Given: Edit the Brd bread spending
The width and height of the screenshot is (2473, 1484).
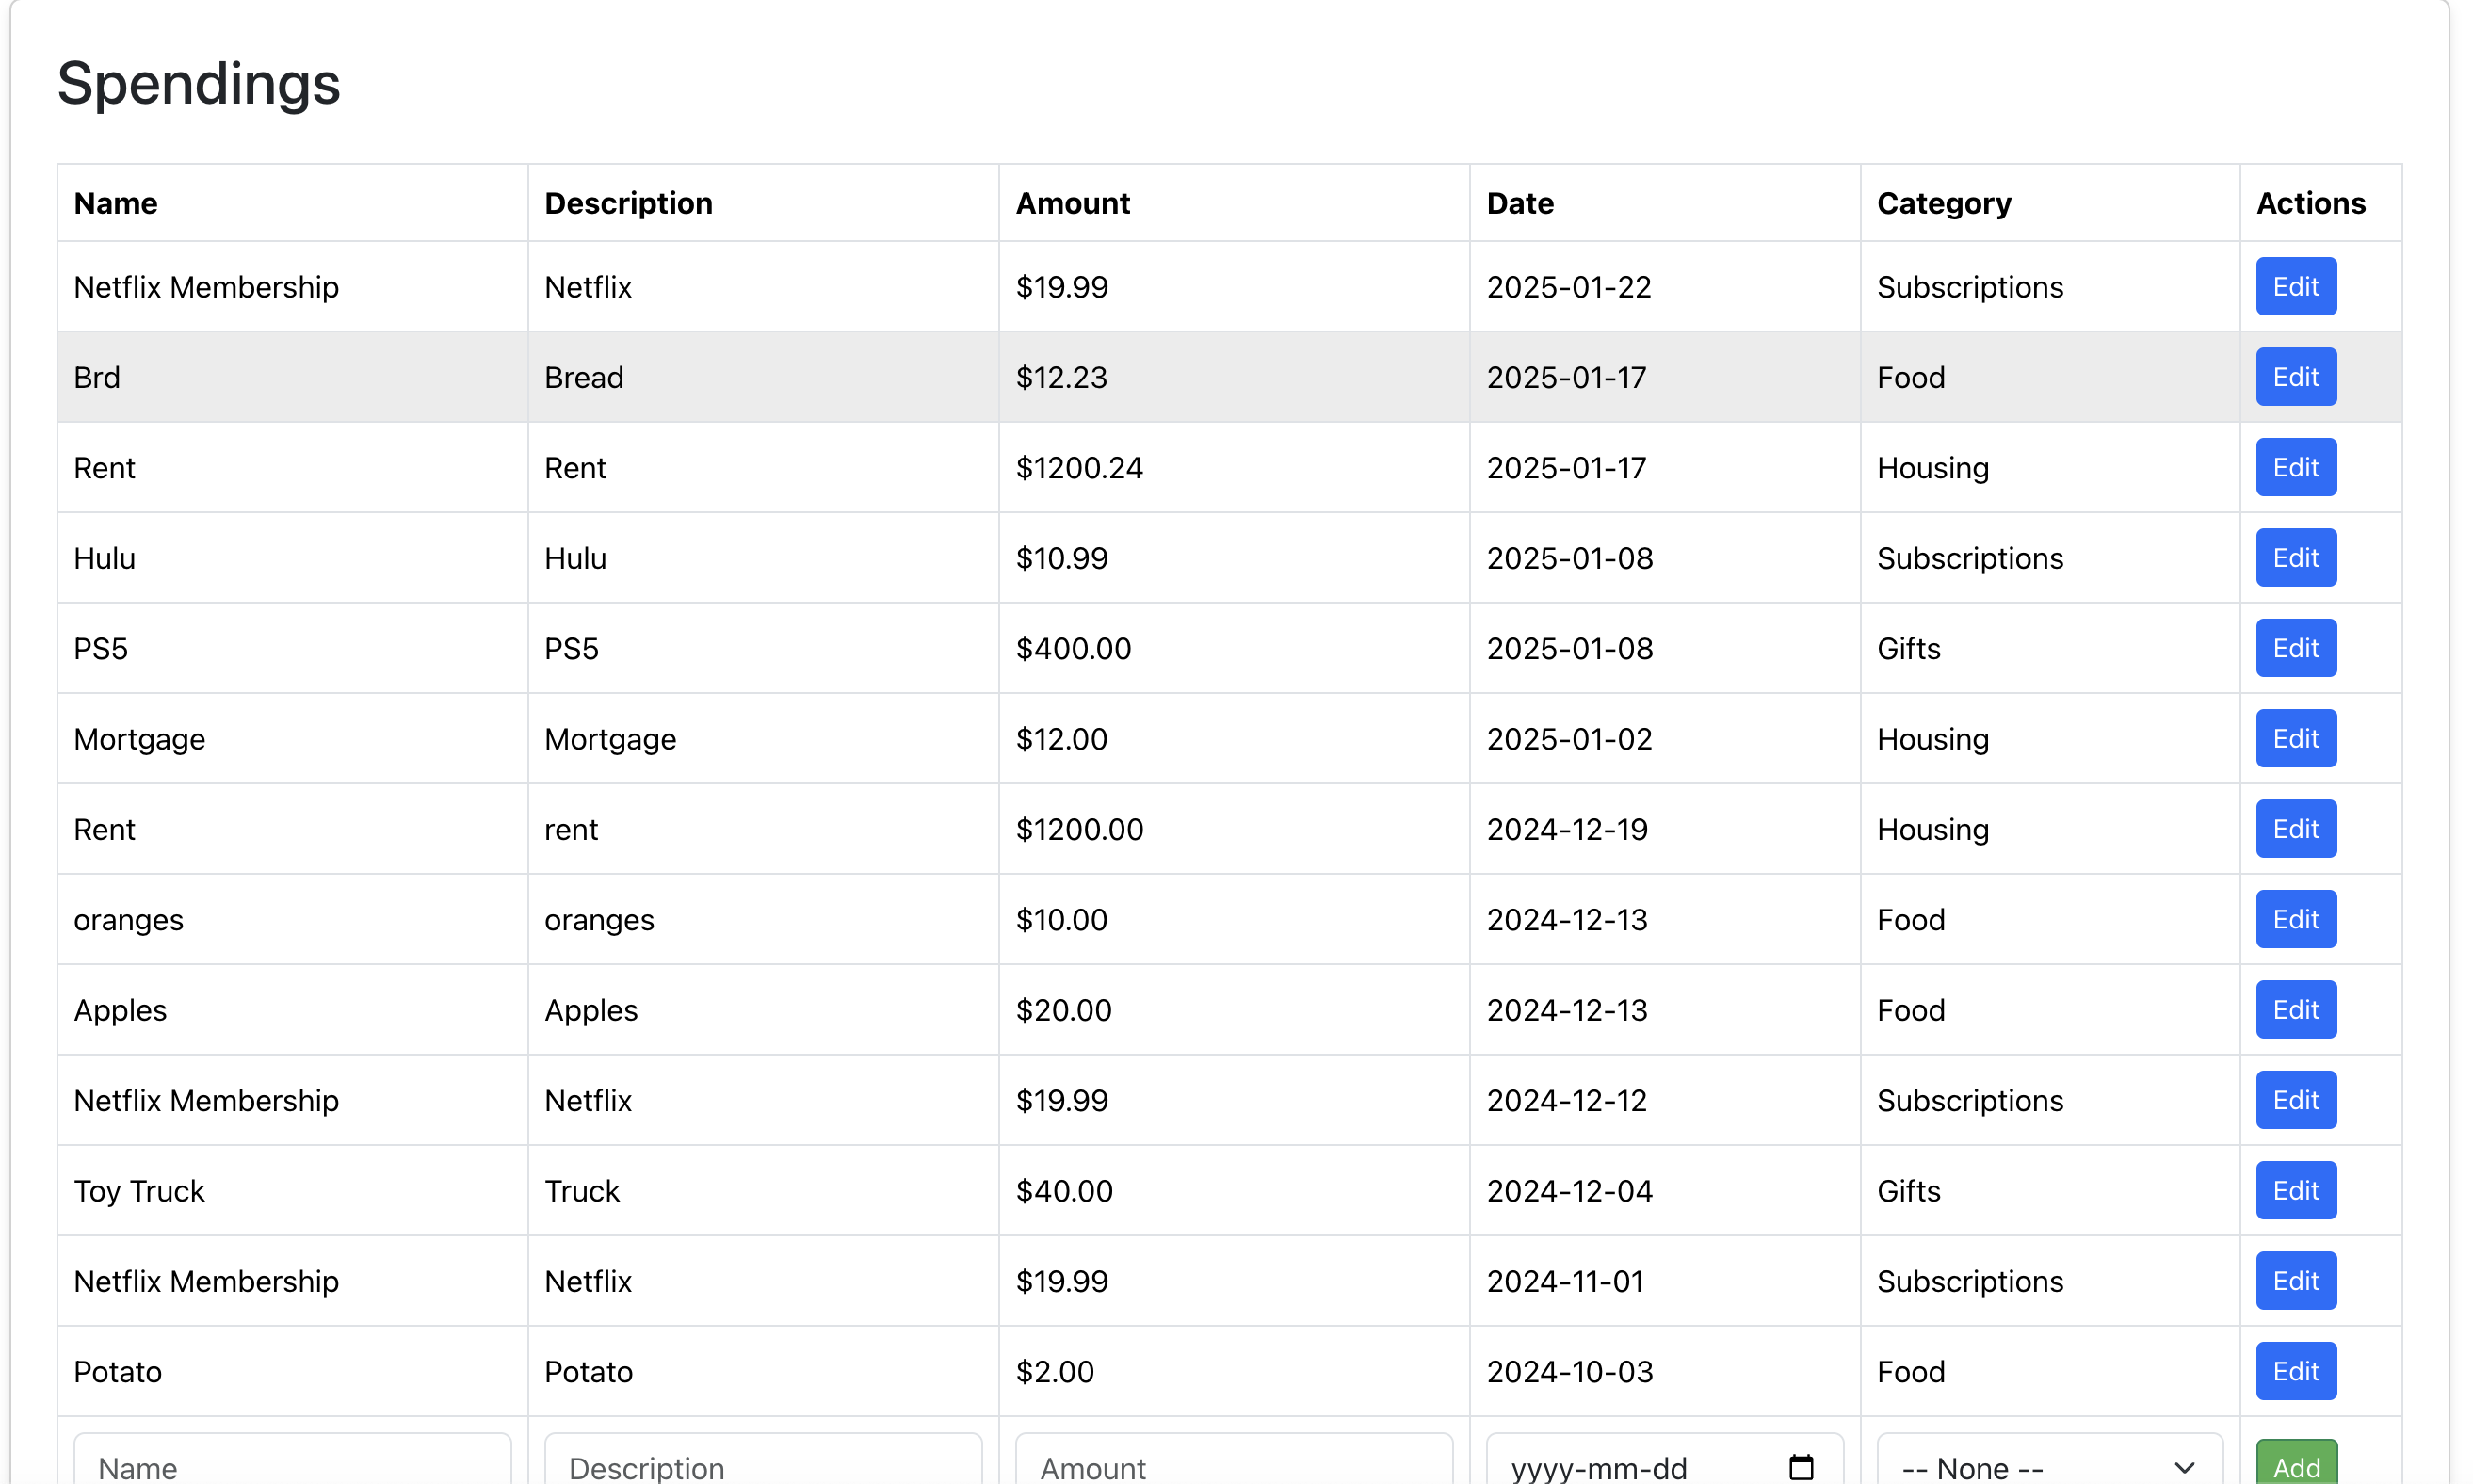Looking at the screenshot, I should tap(2295, 377).
